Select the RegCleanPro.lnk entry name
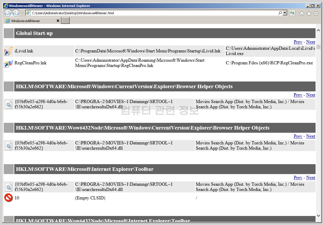This screenshot has width=324, height=225. tap(31, 63)
